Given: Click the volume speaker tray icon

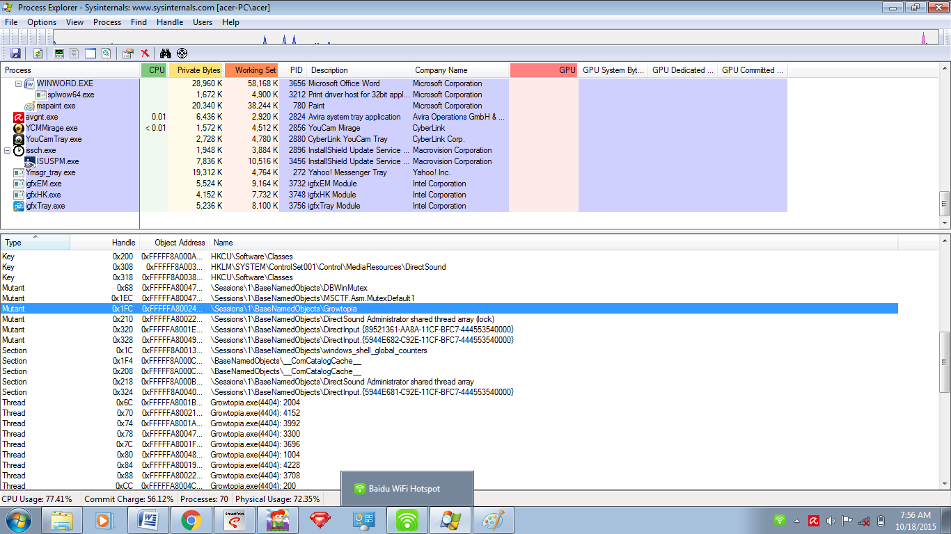Looking at the screenshot, I should click(x=830, y=520).
